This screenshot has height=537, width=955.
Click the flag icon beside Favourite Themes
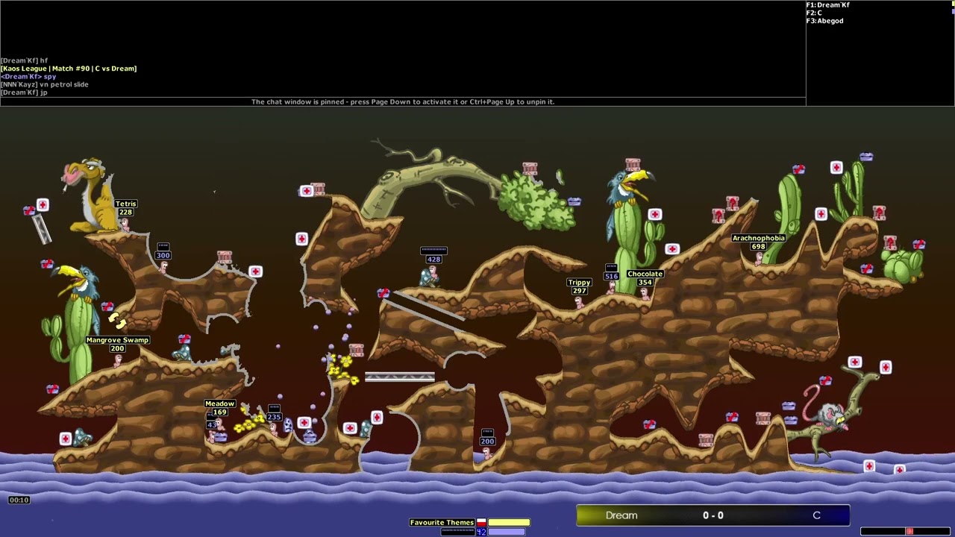tap(481, 523)
